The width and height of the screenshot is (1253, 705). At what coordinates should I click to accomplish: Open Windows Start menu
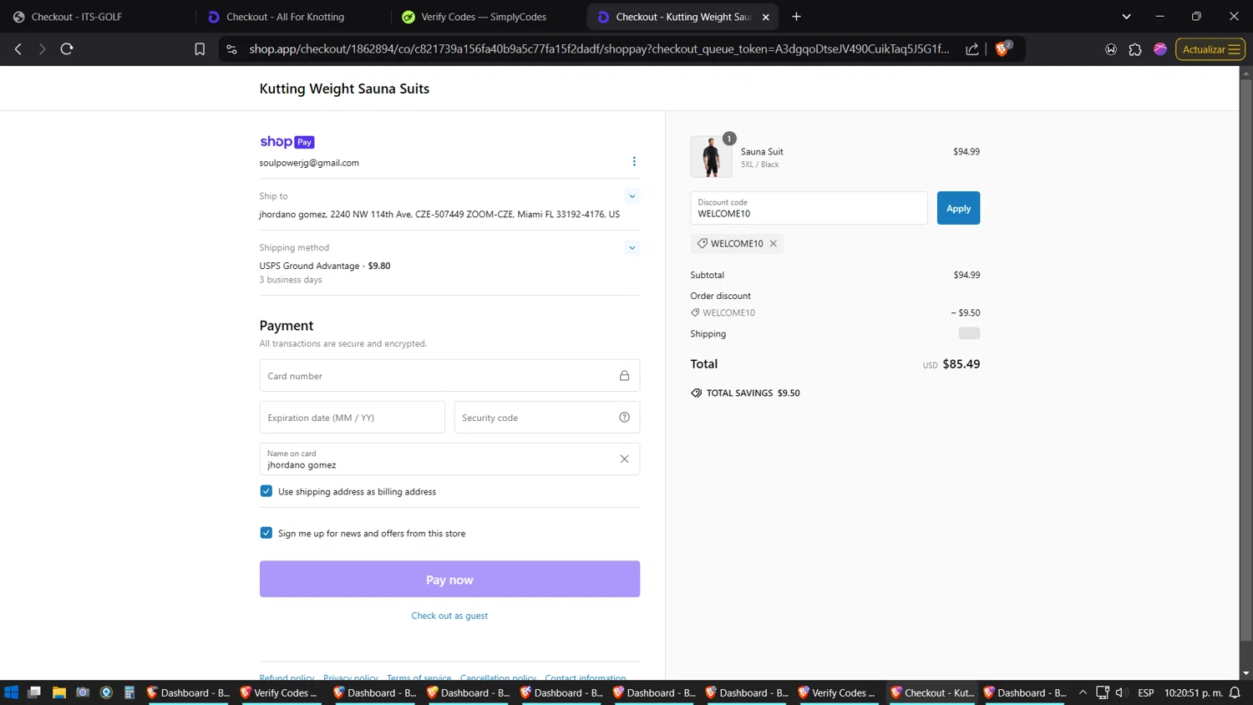point(12,692)
